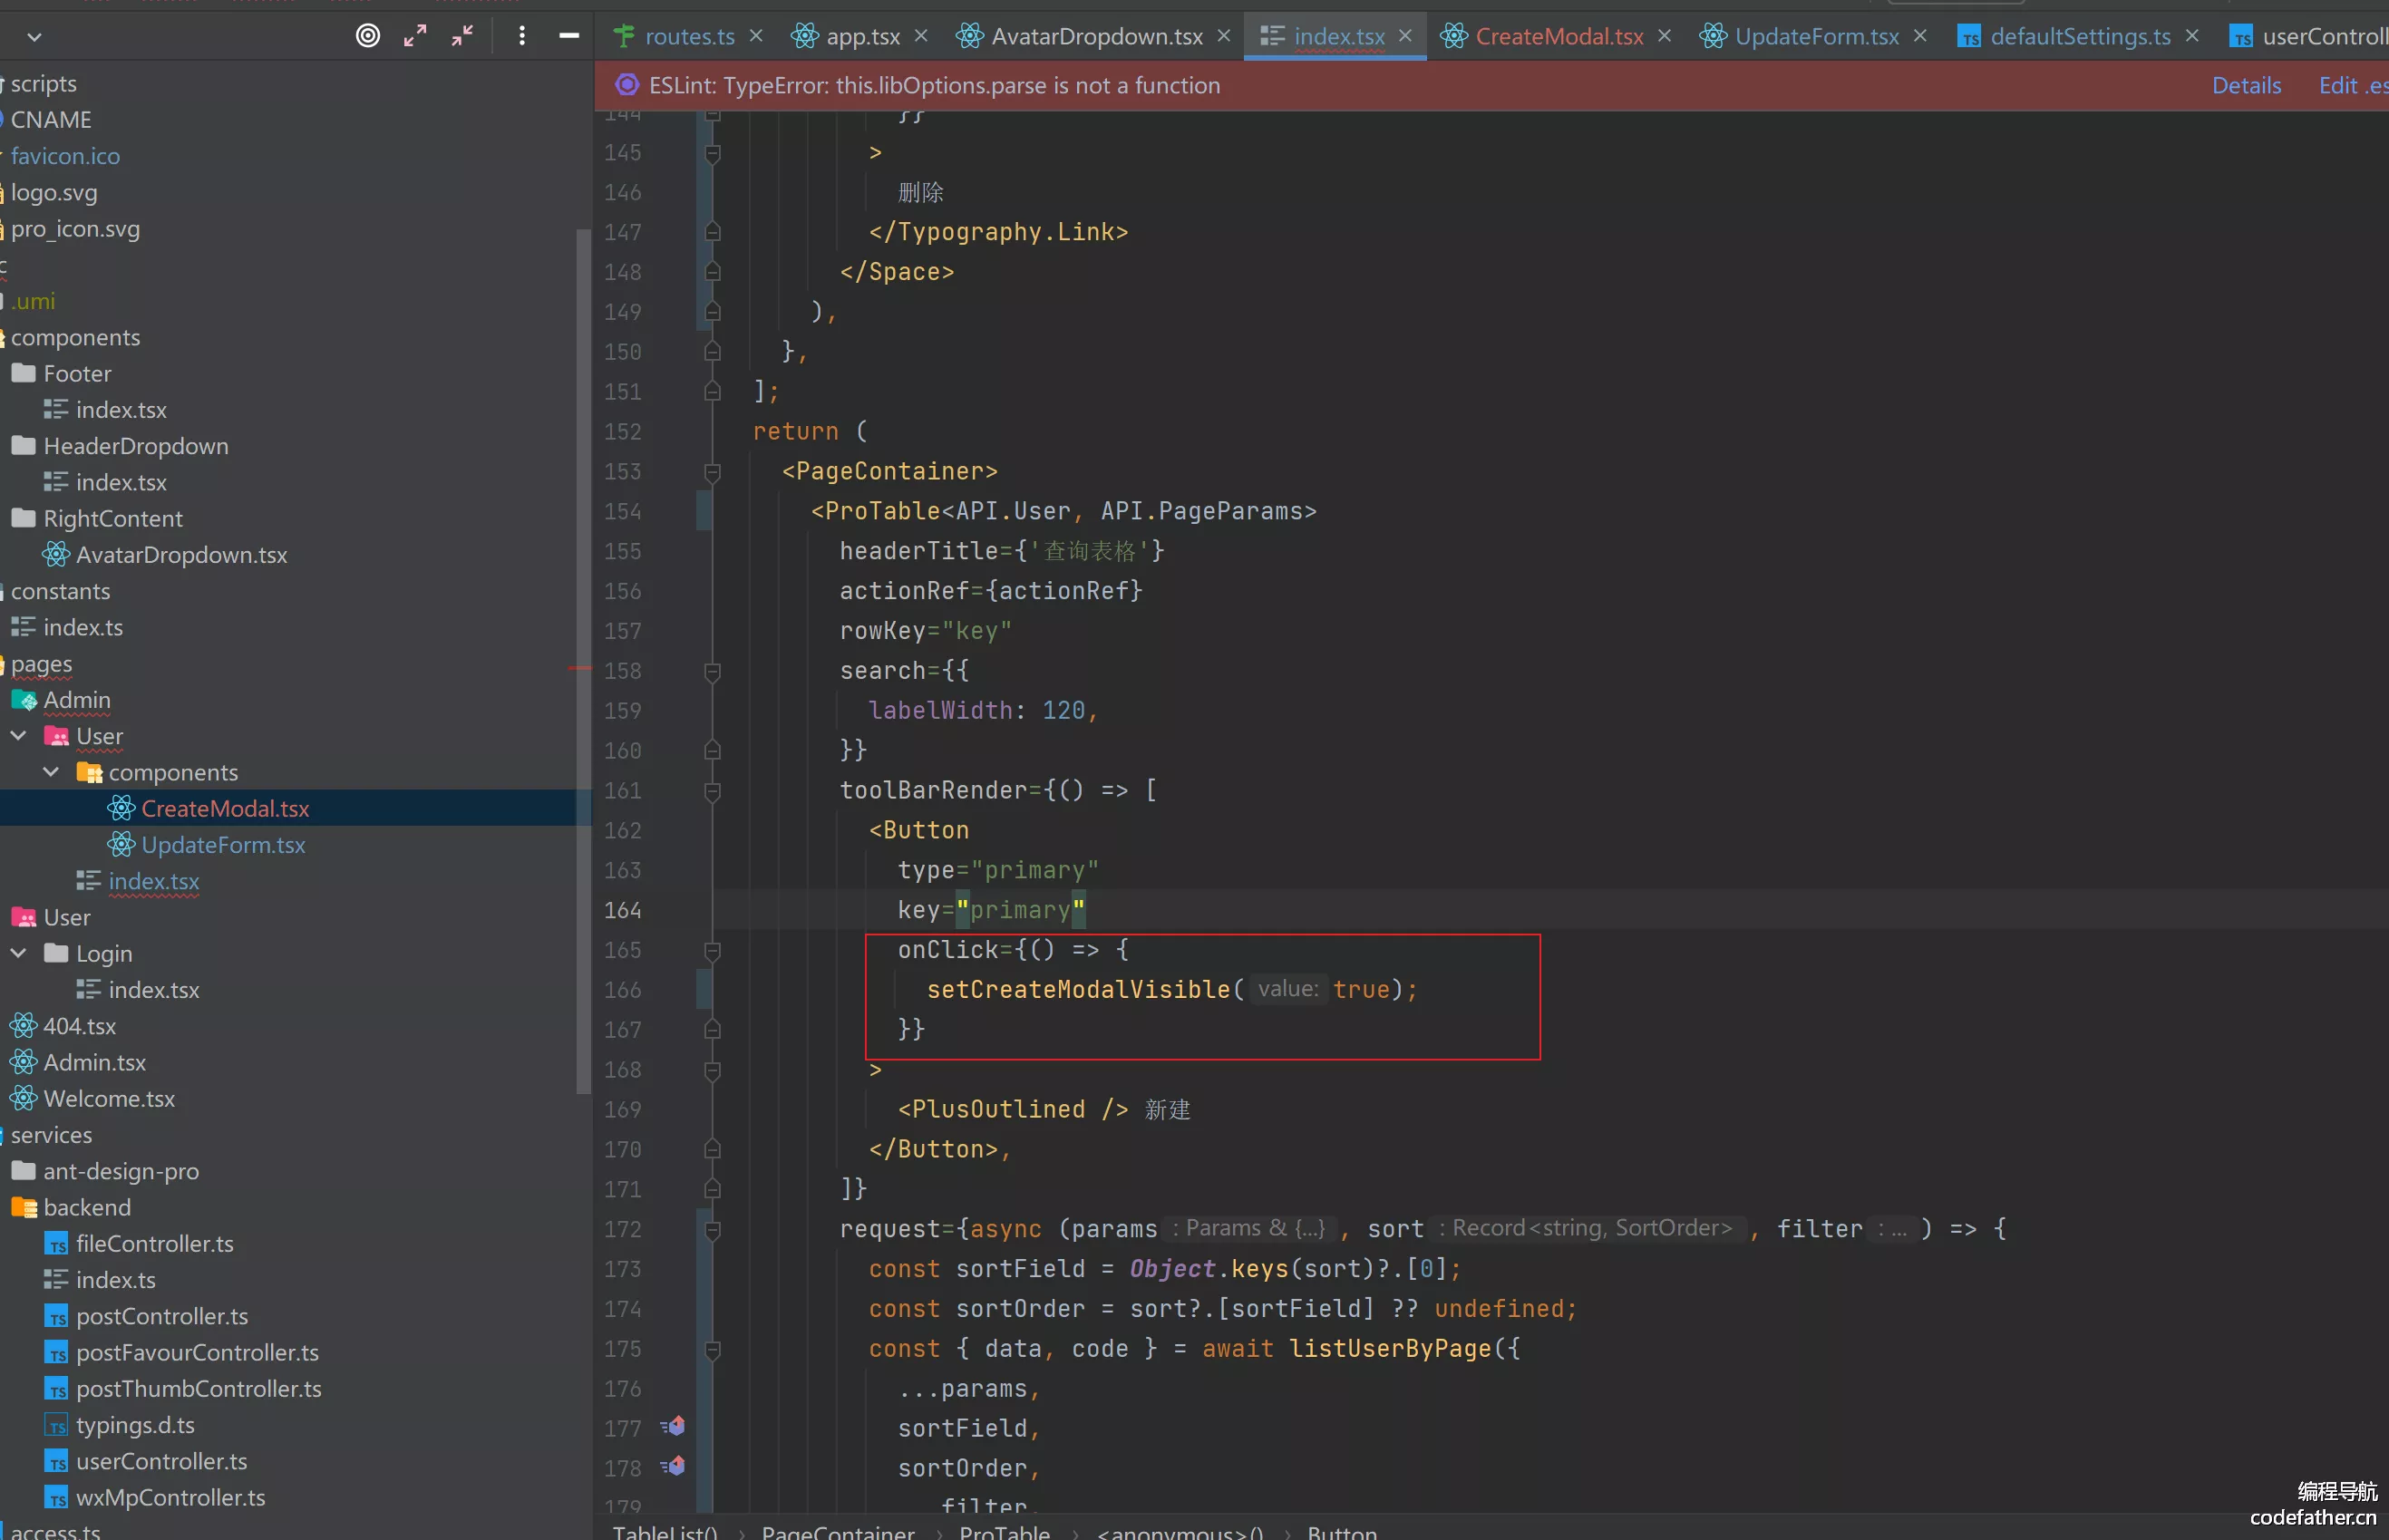Open favicon.ico in the project tree
This screenshot has width=2389, height=1540.
(x=65, y=156)
